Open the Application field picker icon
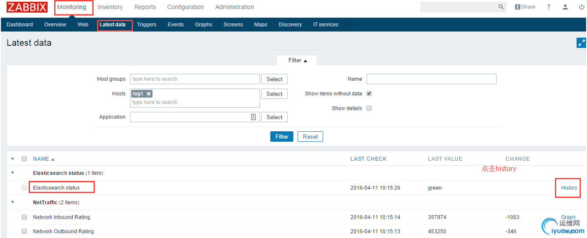Image resolution: width=587 pixels, height=238 pixels. coord(253,117)
